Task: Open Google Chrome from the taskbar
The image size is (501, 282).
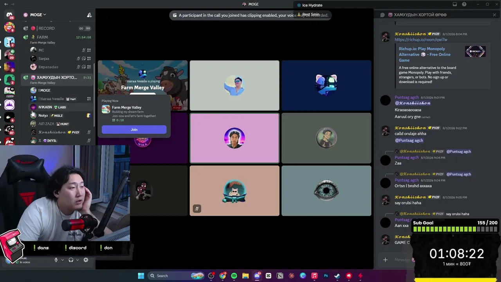Action: (223, 276)
